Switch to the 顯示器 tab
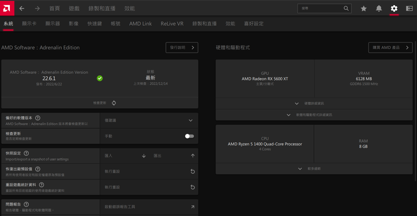This screenshot has width=417, height=216. point(53,24)
